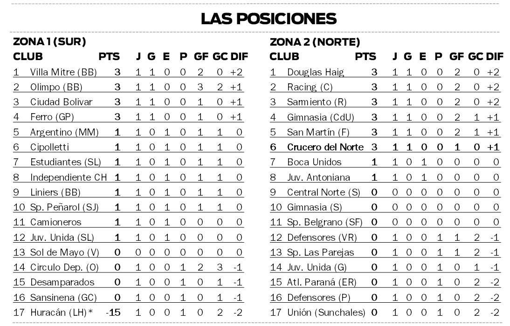Click Sol de Mayo (V) row
This screenshot has width=510, height=326.
click(129, 252)
